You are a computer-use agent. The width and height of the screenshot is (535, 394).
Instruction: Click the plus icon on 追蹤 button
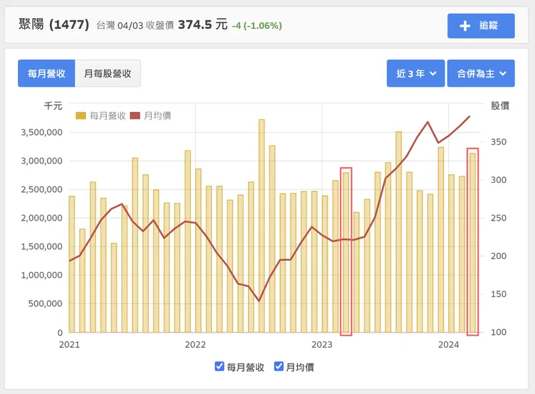(x=466, y=25)
